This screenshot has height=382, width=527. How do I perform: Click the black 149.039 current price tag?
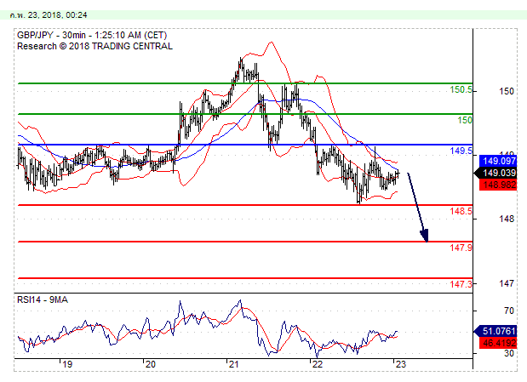495,173
